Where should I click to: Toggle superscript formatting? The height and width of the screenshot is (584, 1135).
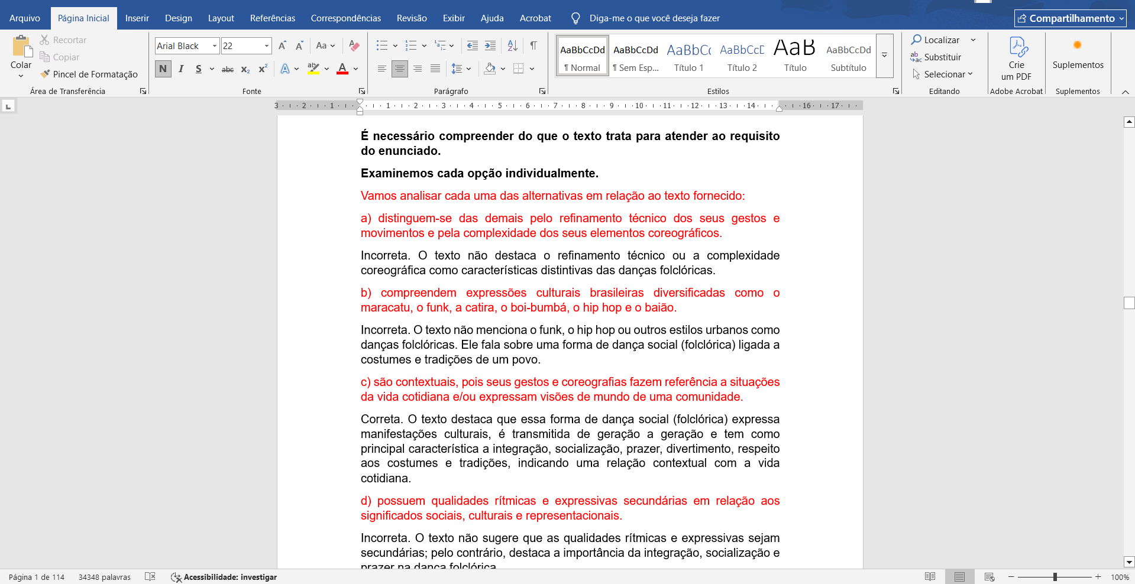tap(263, 69)
